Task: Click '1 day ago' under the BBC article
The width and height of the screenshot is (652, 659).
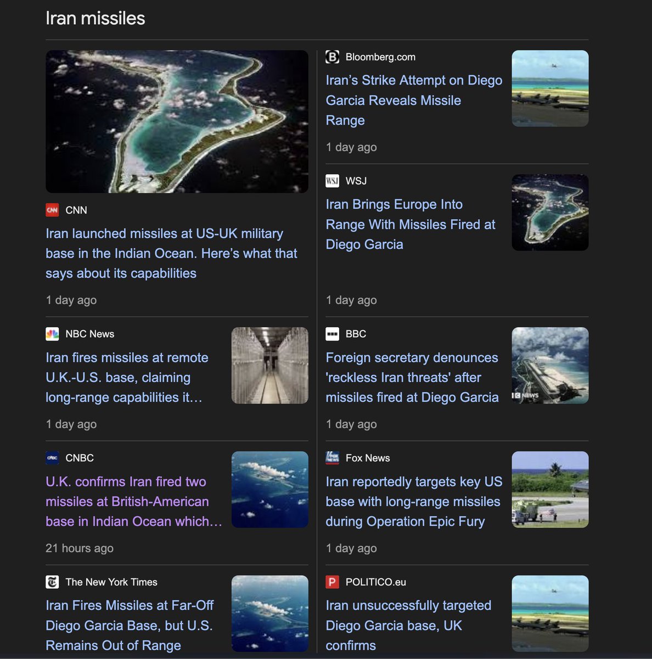Action: [x=351, y=425]
